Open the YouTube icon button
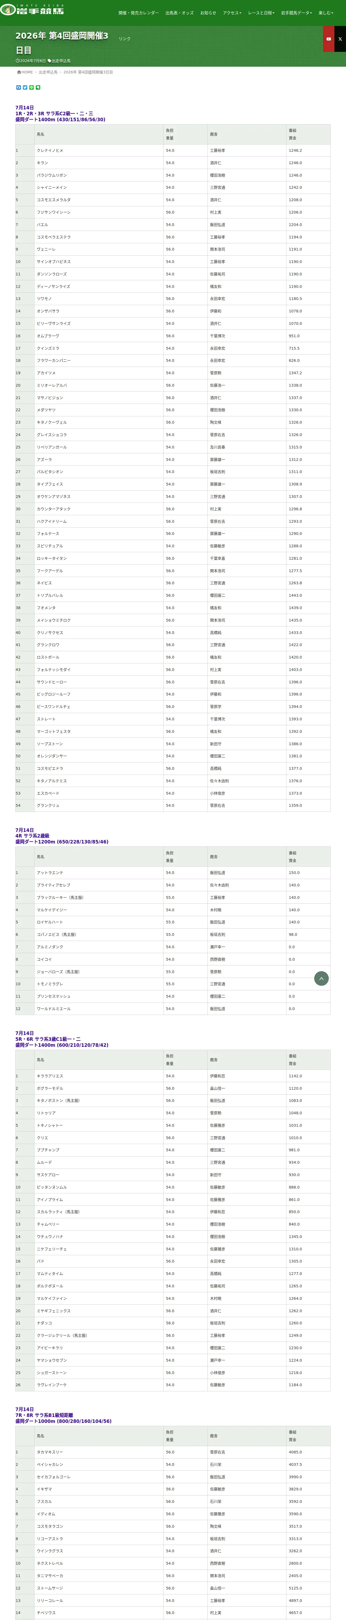Screen dimensions: 346x1620 328,39
